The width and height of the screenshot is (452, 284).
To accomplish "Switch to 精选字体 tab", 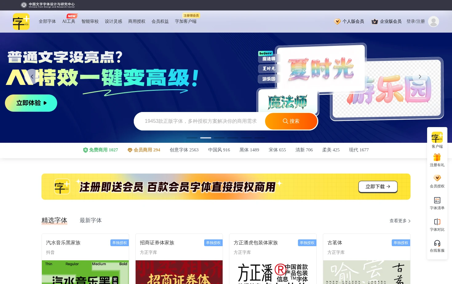I will [x=54, y=220].
